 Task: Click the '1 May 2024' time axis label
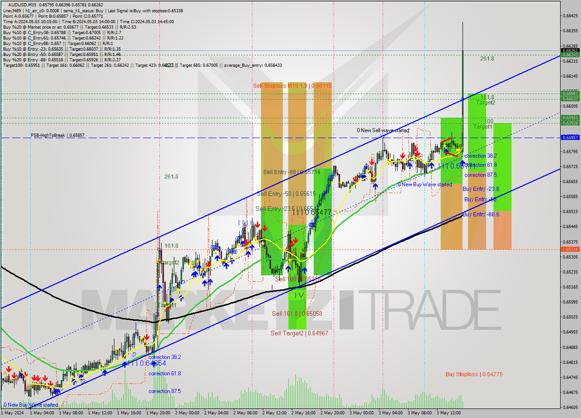[x=12, y=413]
